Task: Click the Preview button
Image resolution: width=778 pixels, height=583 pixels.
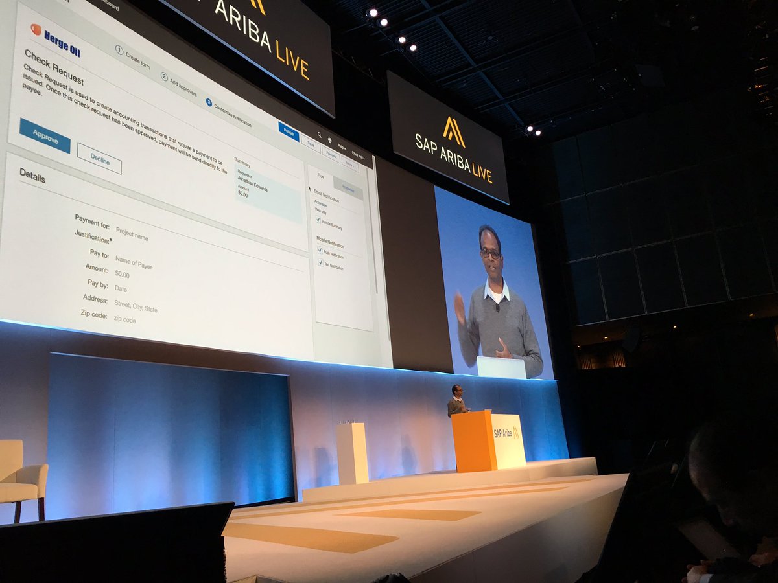Action: pyautogui.click(x=331, y=154)
